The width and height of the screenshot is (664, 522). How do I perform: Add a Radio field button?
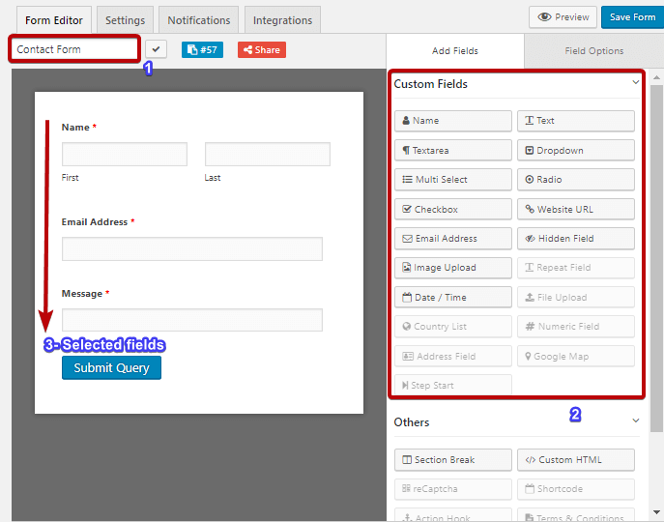[x=575, y=180]
